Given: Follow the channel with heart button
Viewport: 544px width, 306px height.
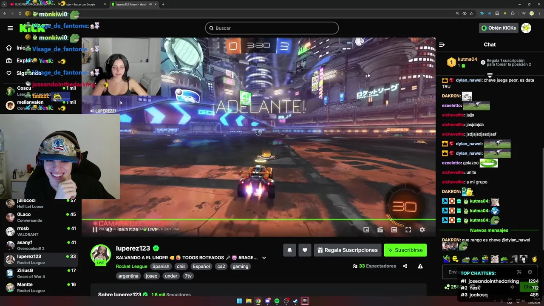Looking at the screenshot, I should (x=305, y=250).
